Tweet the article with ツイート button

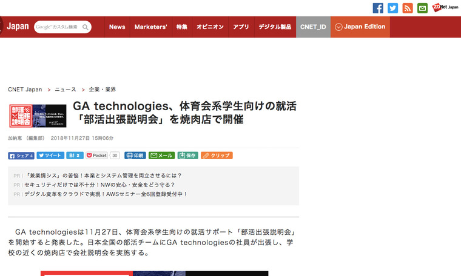click(50, 156)
